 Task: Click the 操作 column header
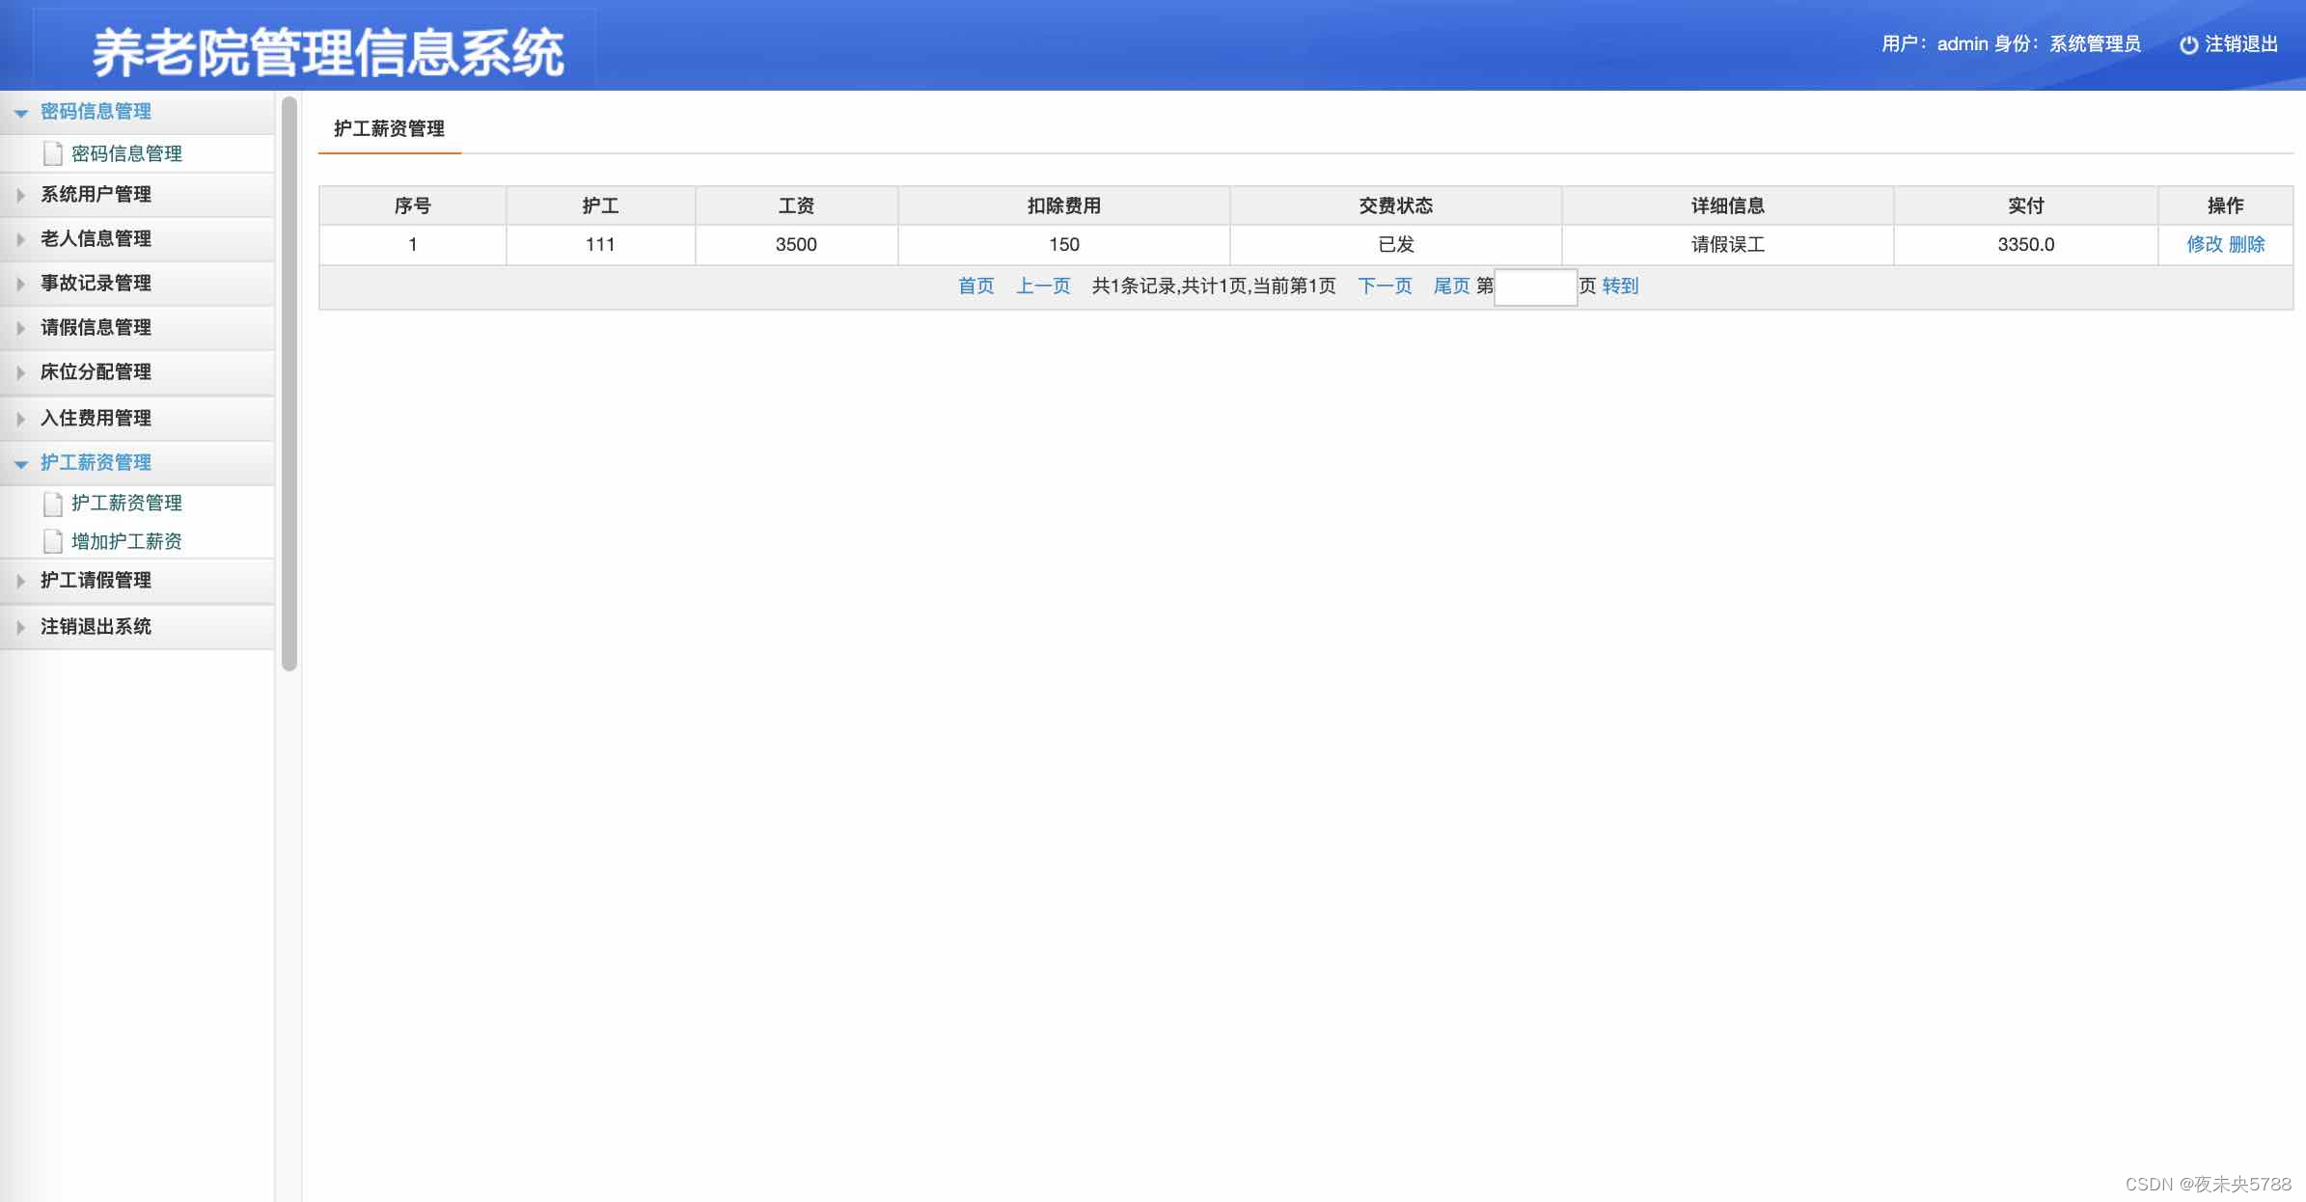(2226, 206)
